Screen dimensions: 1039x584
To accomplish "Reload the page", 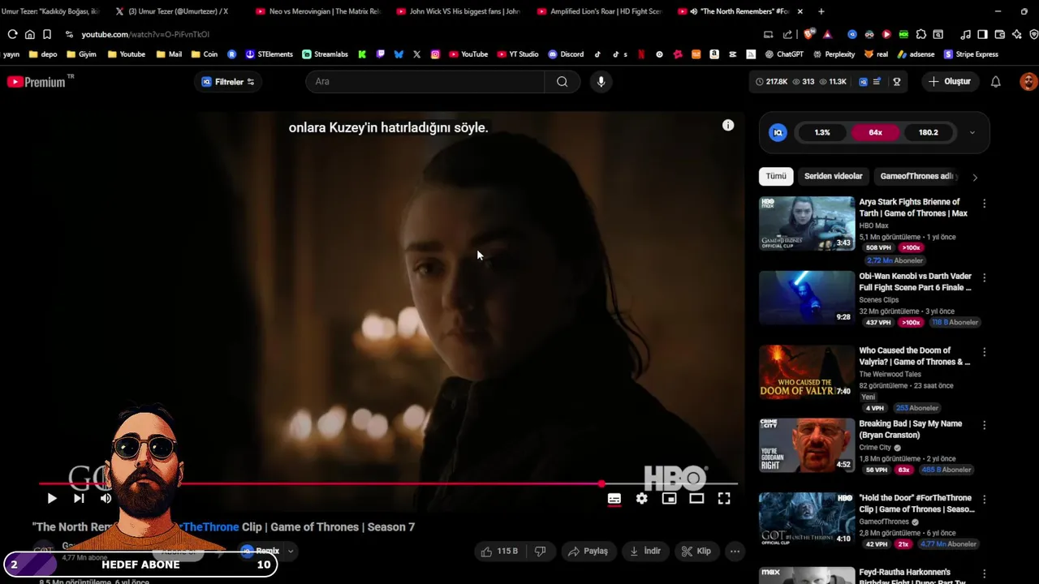I will tap(12, 34).
